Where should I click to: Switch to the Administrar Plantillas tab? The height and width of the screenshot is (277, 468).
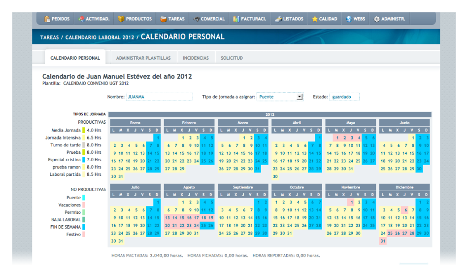(143, 58)
